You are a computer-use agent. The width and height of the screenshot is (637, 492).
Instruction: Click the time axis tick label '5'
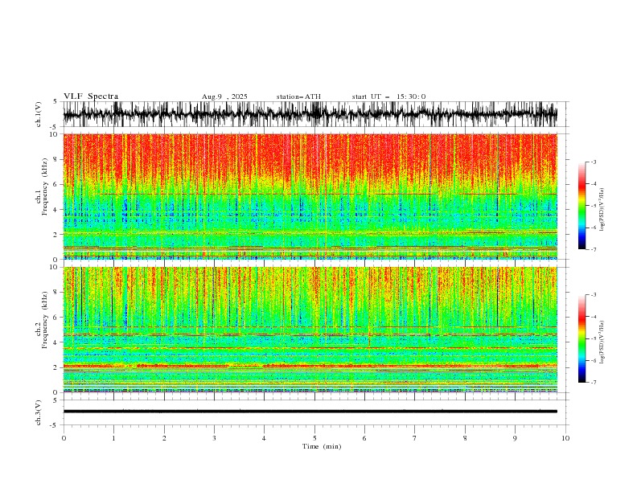point(314,438)
